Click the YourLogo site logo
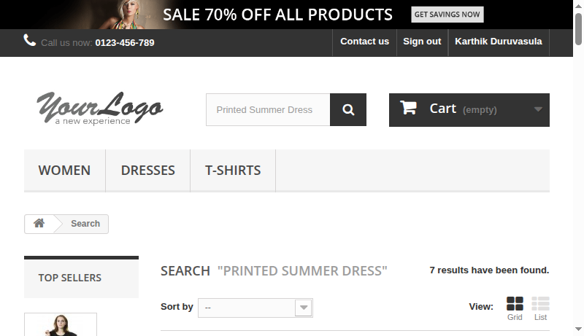The image size is (584, 336). tap(100, 109)
